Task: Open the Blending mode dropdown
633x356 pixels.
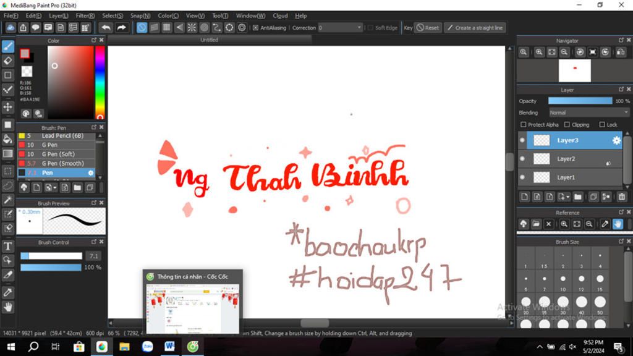Action: [589, 112]
